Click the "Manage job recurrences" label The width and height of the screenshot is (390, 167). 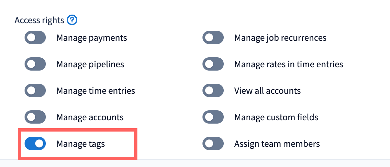click(x=280, y=38)
